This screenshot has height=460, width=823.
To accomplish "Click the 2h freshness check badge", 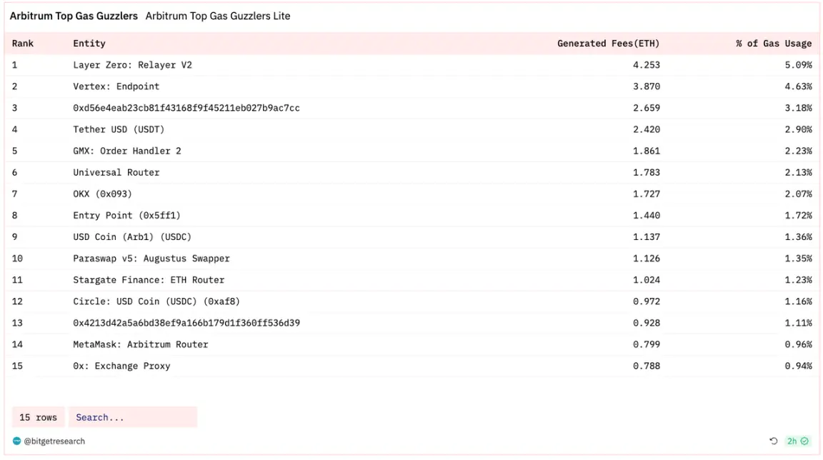I will pyautogui.click(x=797, y=441).
